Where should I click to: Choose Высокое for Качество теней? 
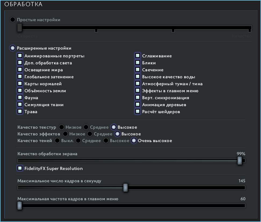[106, 140]
